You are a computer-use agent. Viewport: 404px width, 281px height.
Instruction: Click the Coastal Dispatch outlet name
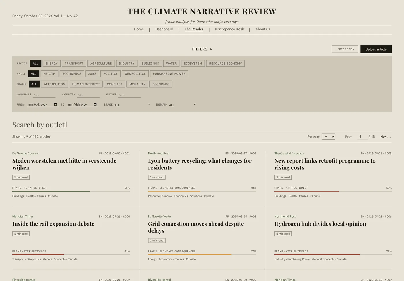click(289, 154)
